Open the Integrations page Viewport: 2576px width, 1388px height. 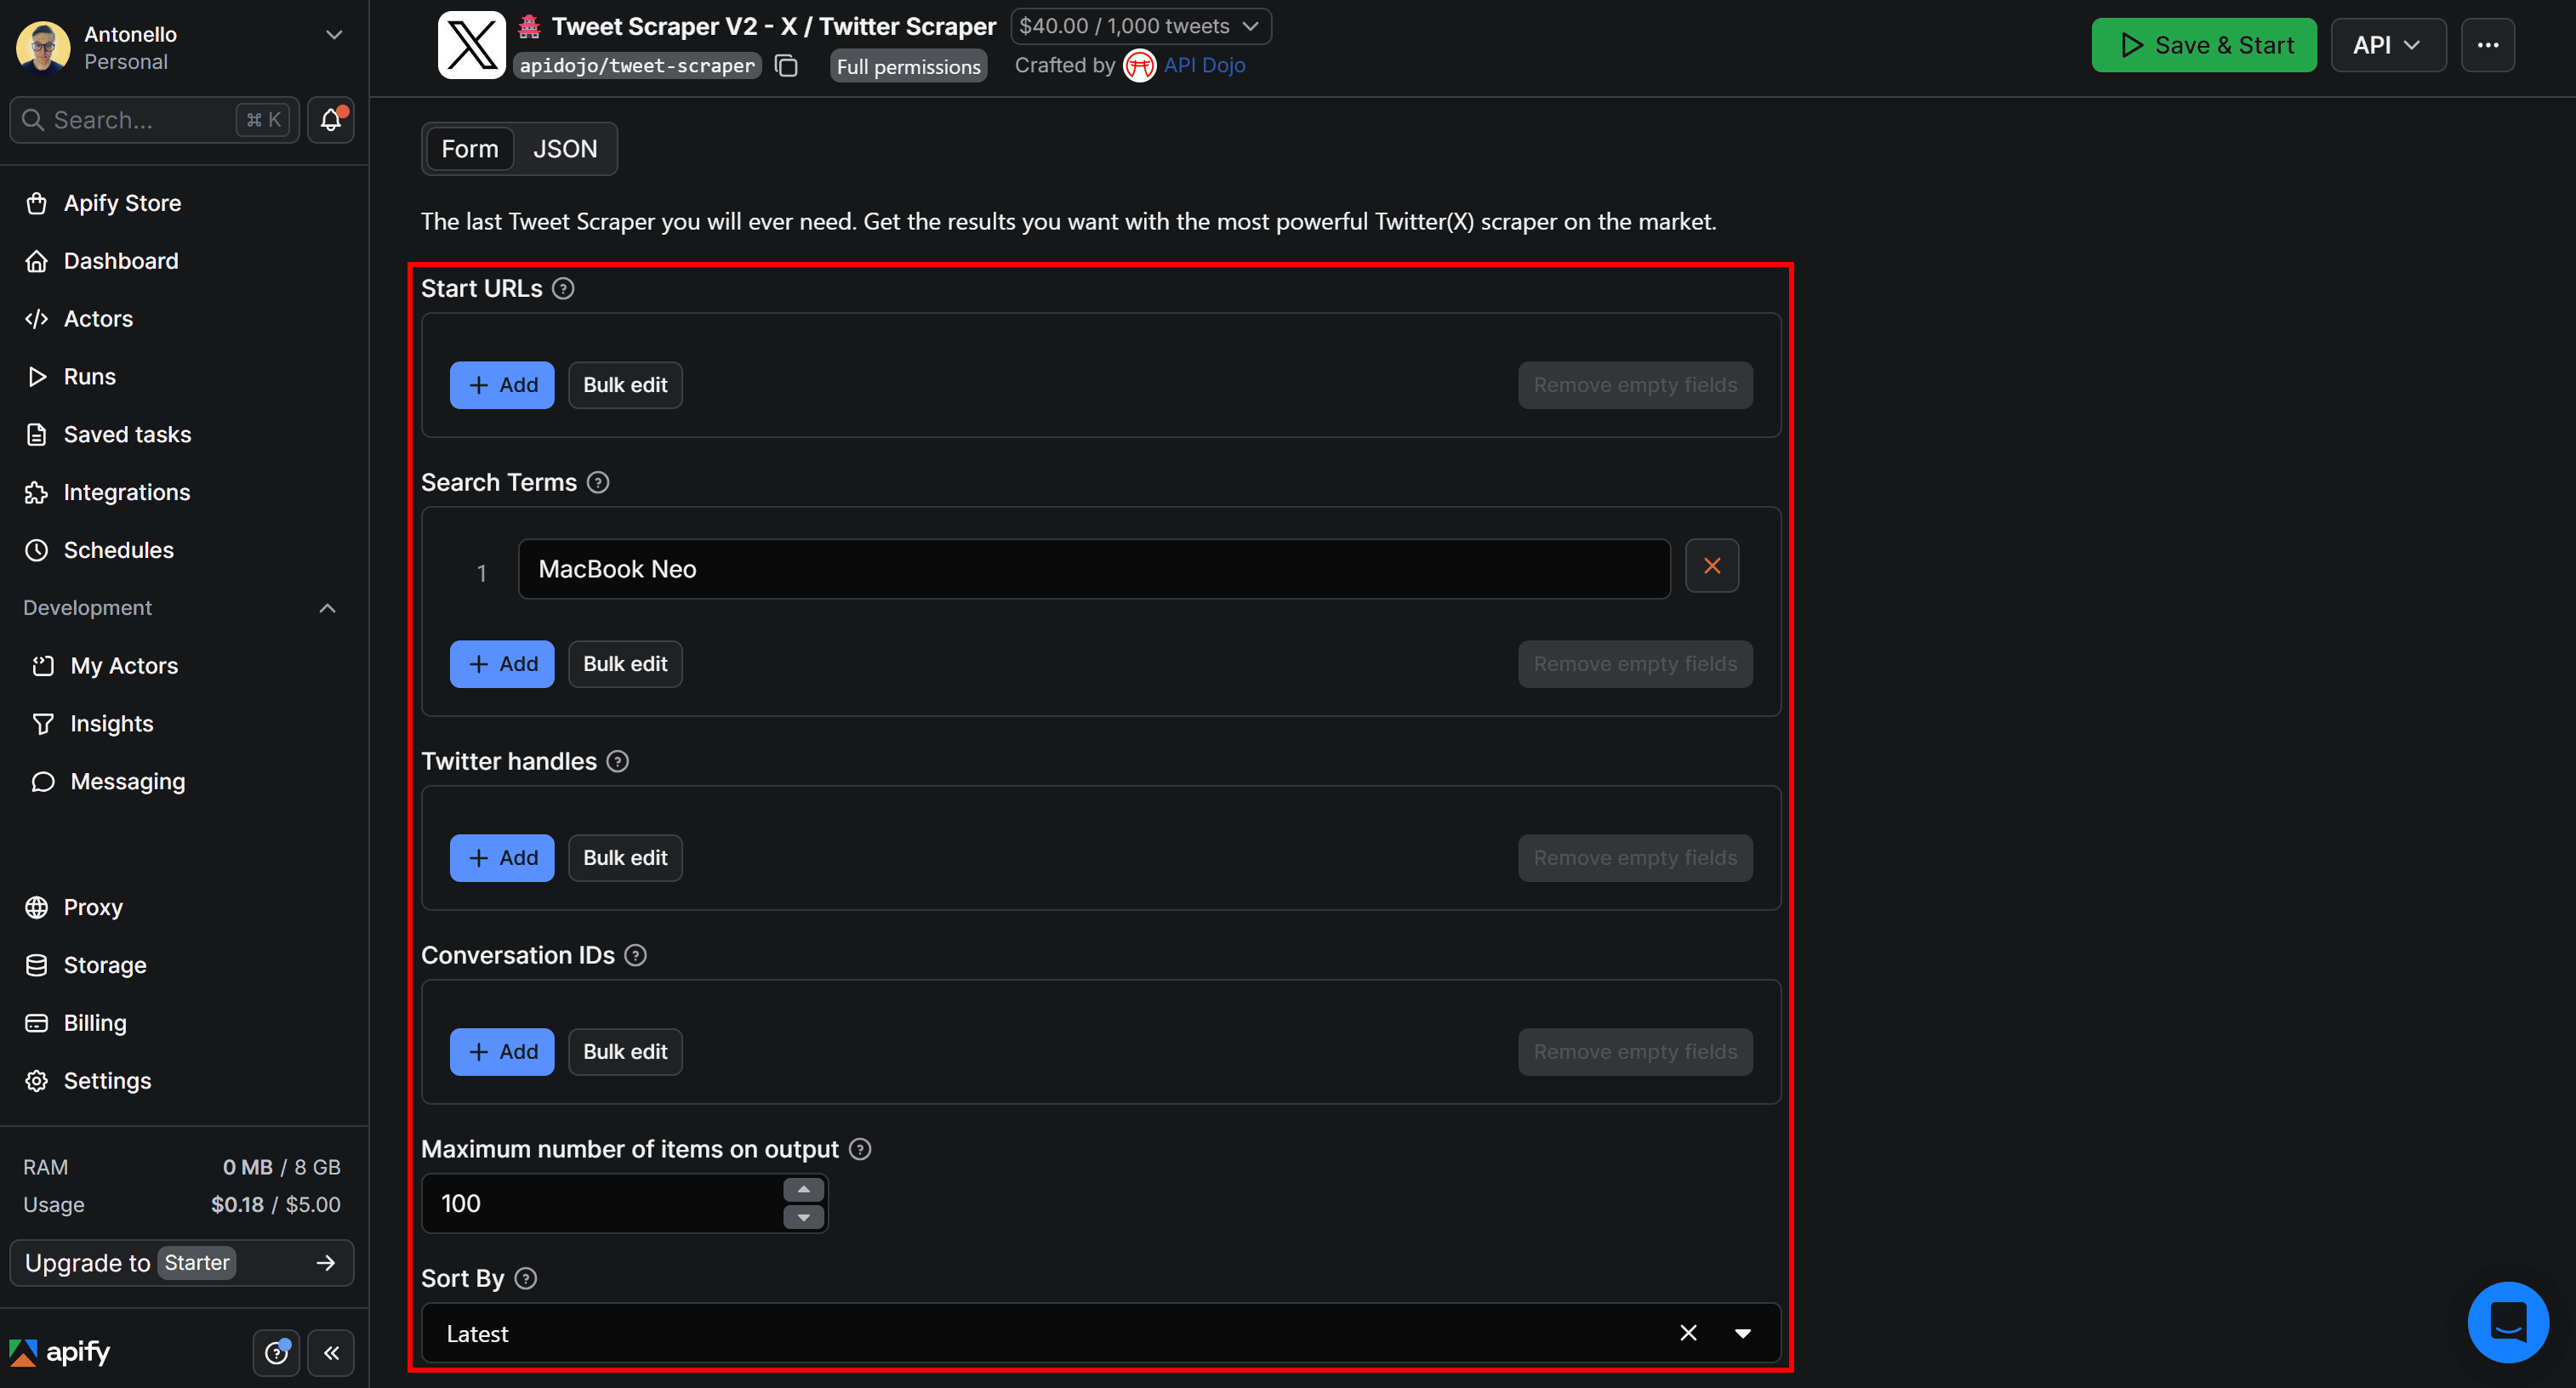click(127, 492)
